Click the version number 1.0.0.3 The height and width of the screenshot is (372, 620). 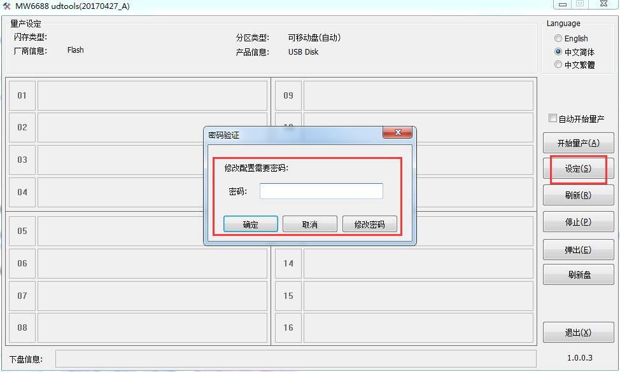(x=580, y=358)
